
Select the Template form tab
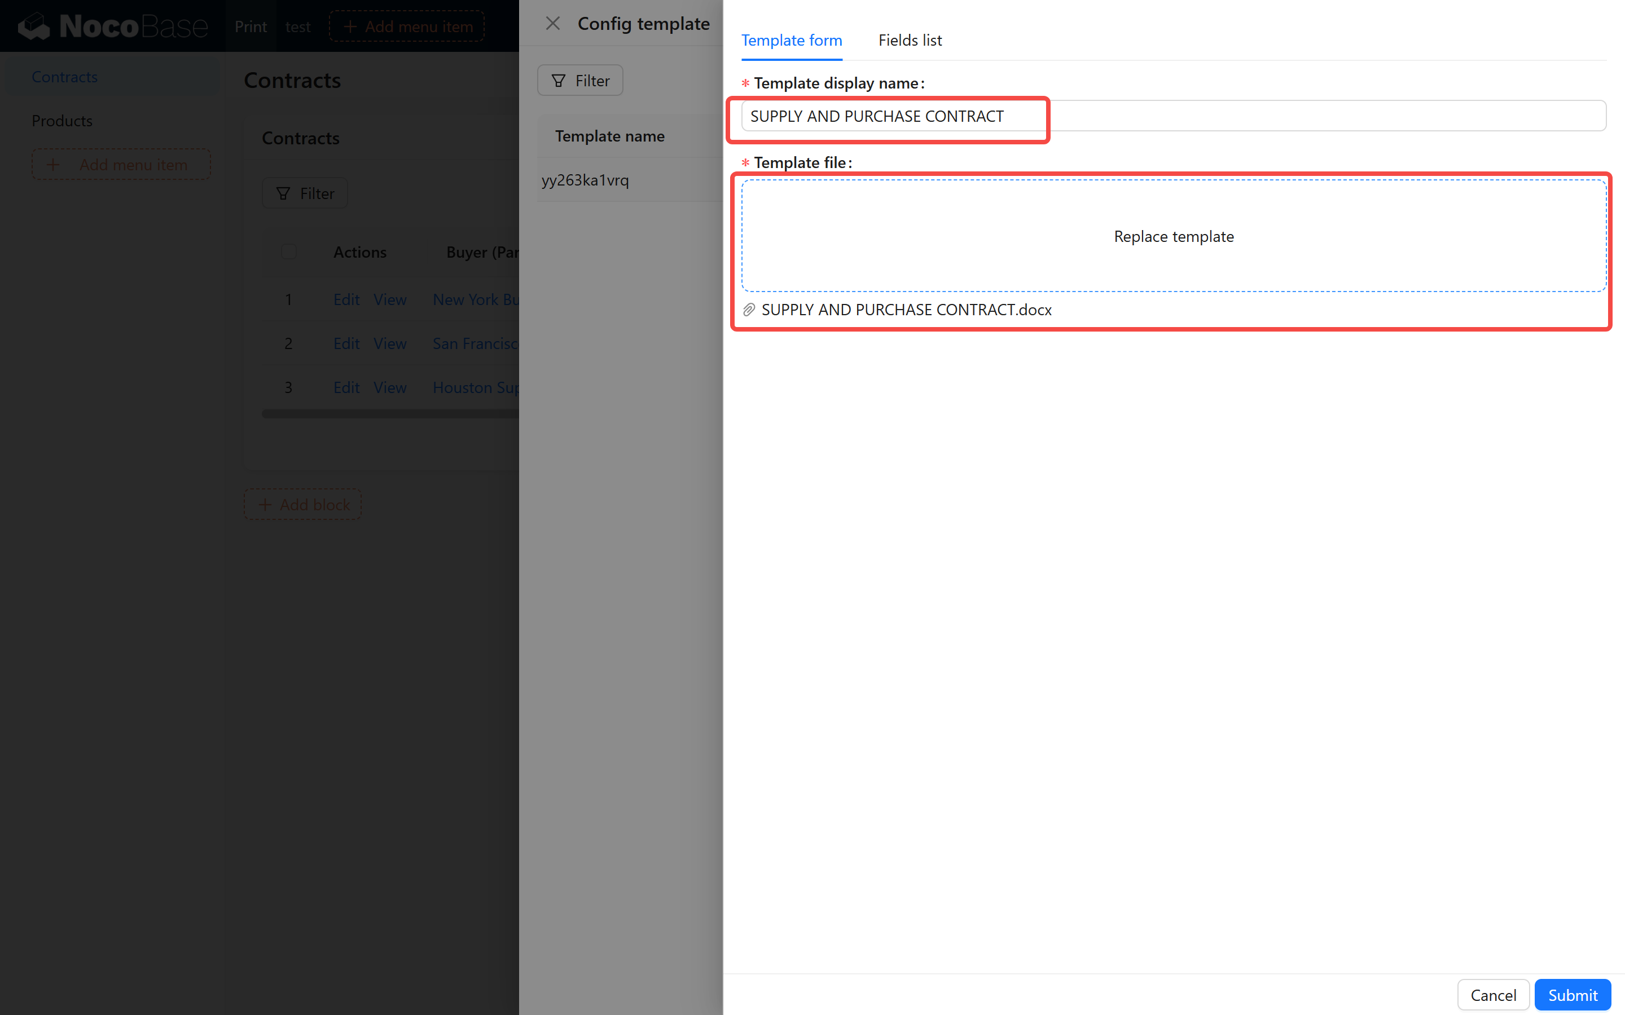coord(791,40)
